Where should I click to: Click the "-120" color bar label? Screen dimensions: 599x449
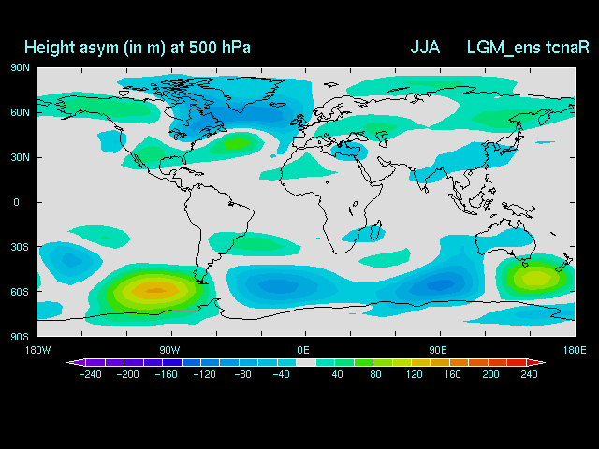204,375
